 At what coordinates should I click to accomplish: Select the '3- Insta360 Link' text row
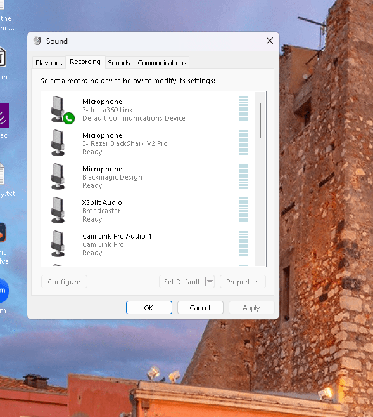click(108, 110)
